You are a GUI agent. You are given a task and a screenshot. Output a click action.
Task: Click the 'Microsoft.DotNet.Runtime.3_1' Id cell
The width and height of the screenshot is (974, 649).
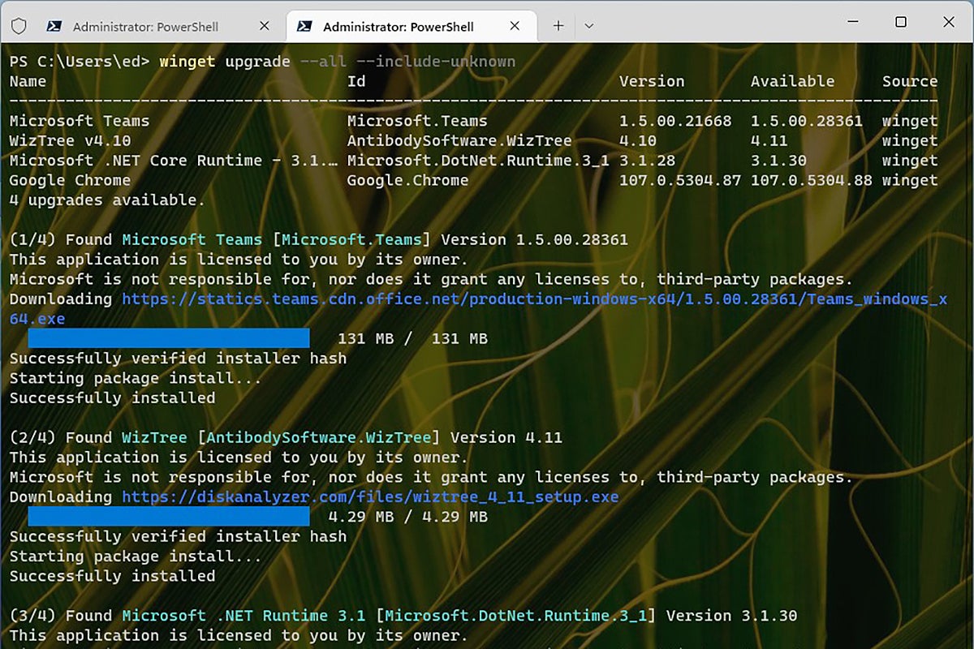point(478,161)
